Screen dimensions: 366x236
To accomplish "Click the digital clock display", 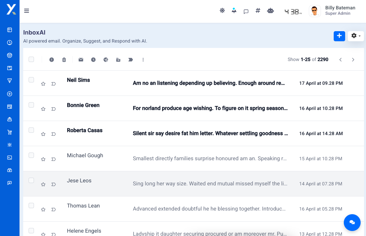I will (x=293, y=11).
